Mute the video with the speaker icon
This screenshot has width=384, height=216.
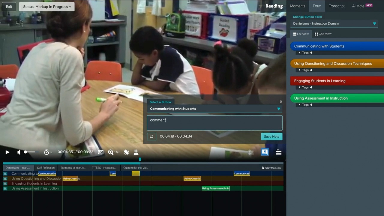(x=19, y=152)
